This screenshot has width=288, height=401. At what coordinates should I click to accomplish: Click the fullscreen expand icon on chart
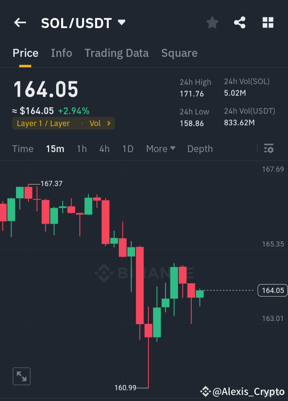[x=21, y=376]
